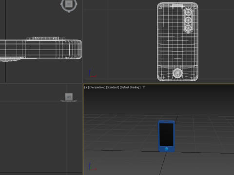Click the E compass letter on ViewCube
This screenshot has width=234, height=175.
pyautogui.click(x=77, y=4)
